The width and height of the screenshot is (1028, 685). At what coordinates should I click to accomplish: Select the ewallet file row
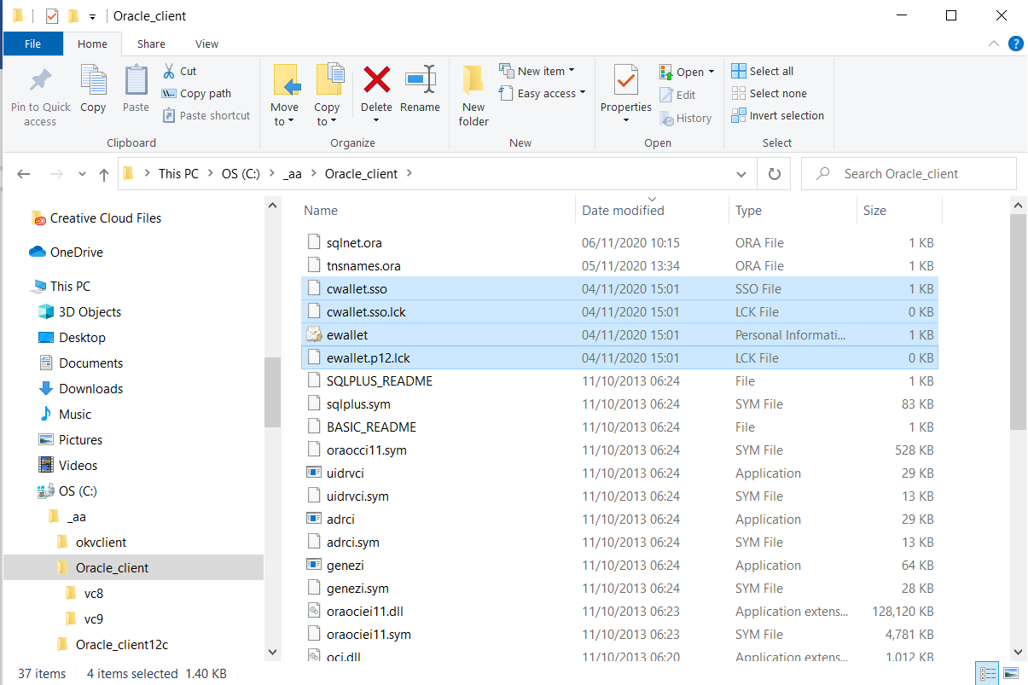(x=620, y=335)
